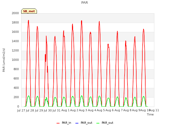170x128 pixels.
Task: Click the Aug 11 x-axis date label
Action: [x=154, y=110]
